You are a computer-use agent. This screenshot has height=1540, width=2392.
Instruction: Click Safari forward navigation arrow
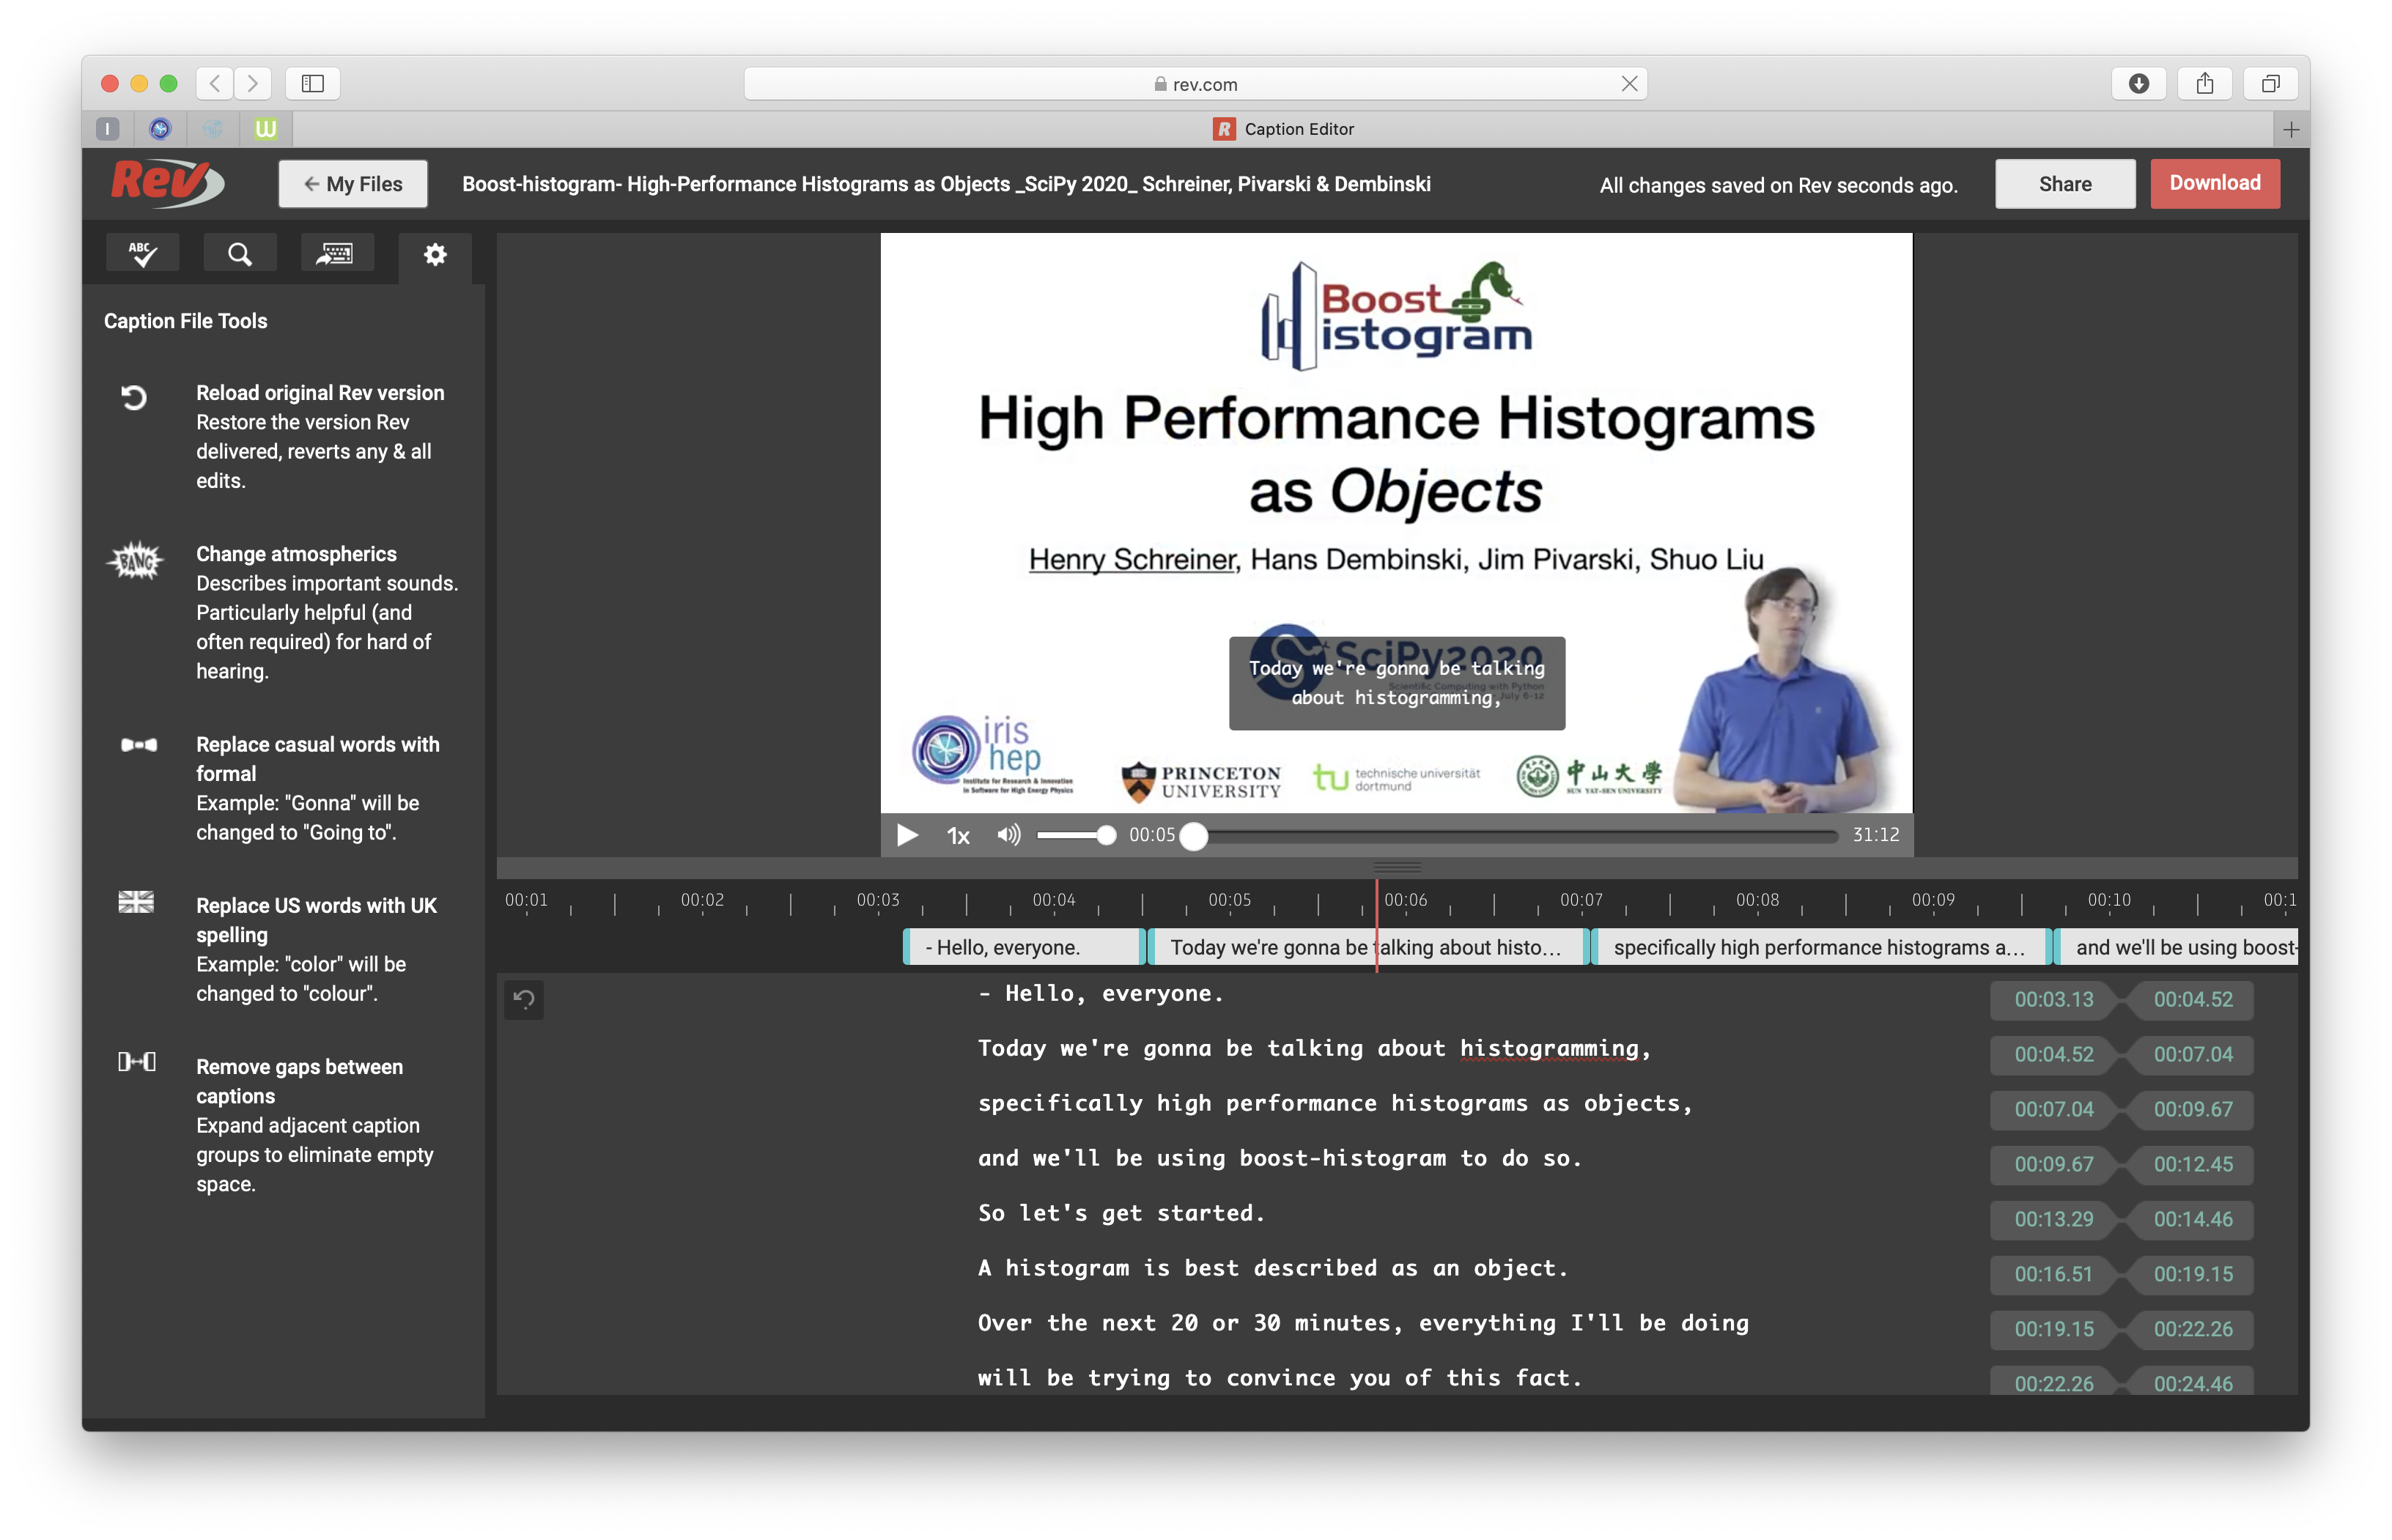pos(253,83)
